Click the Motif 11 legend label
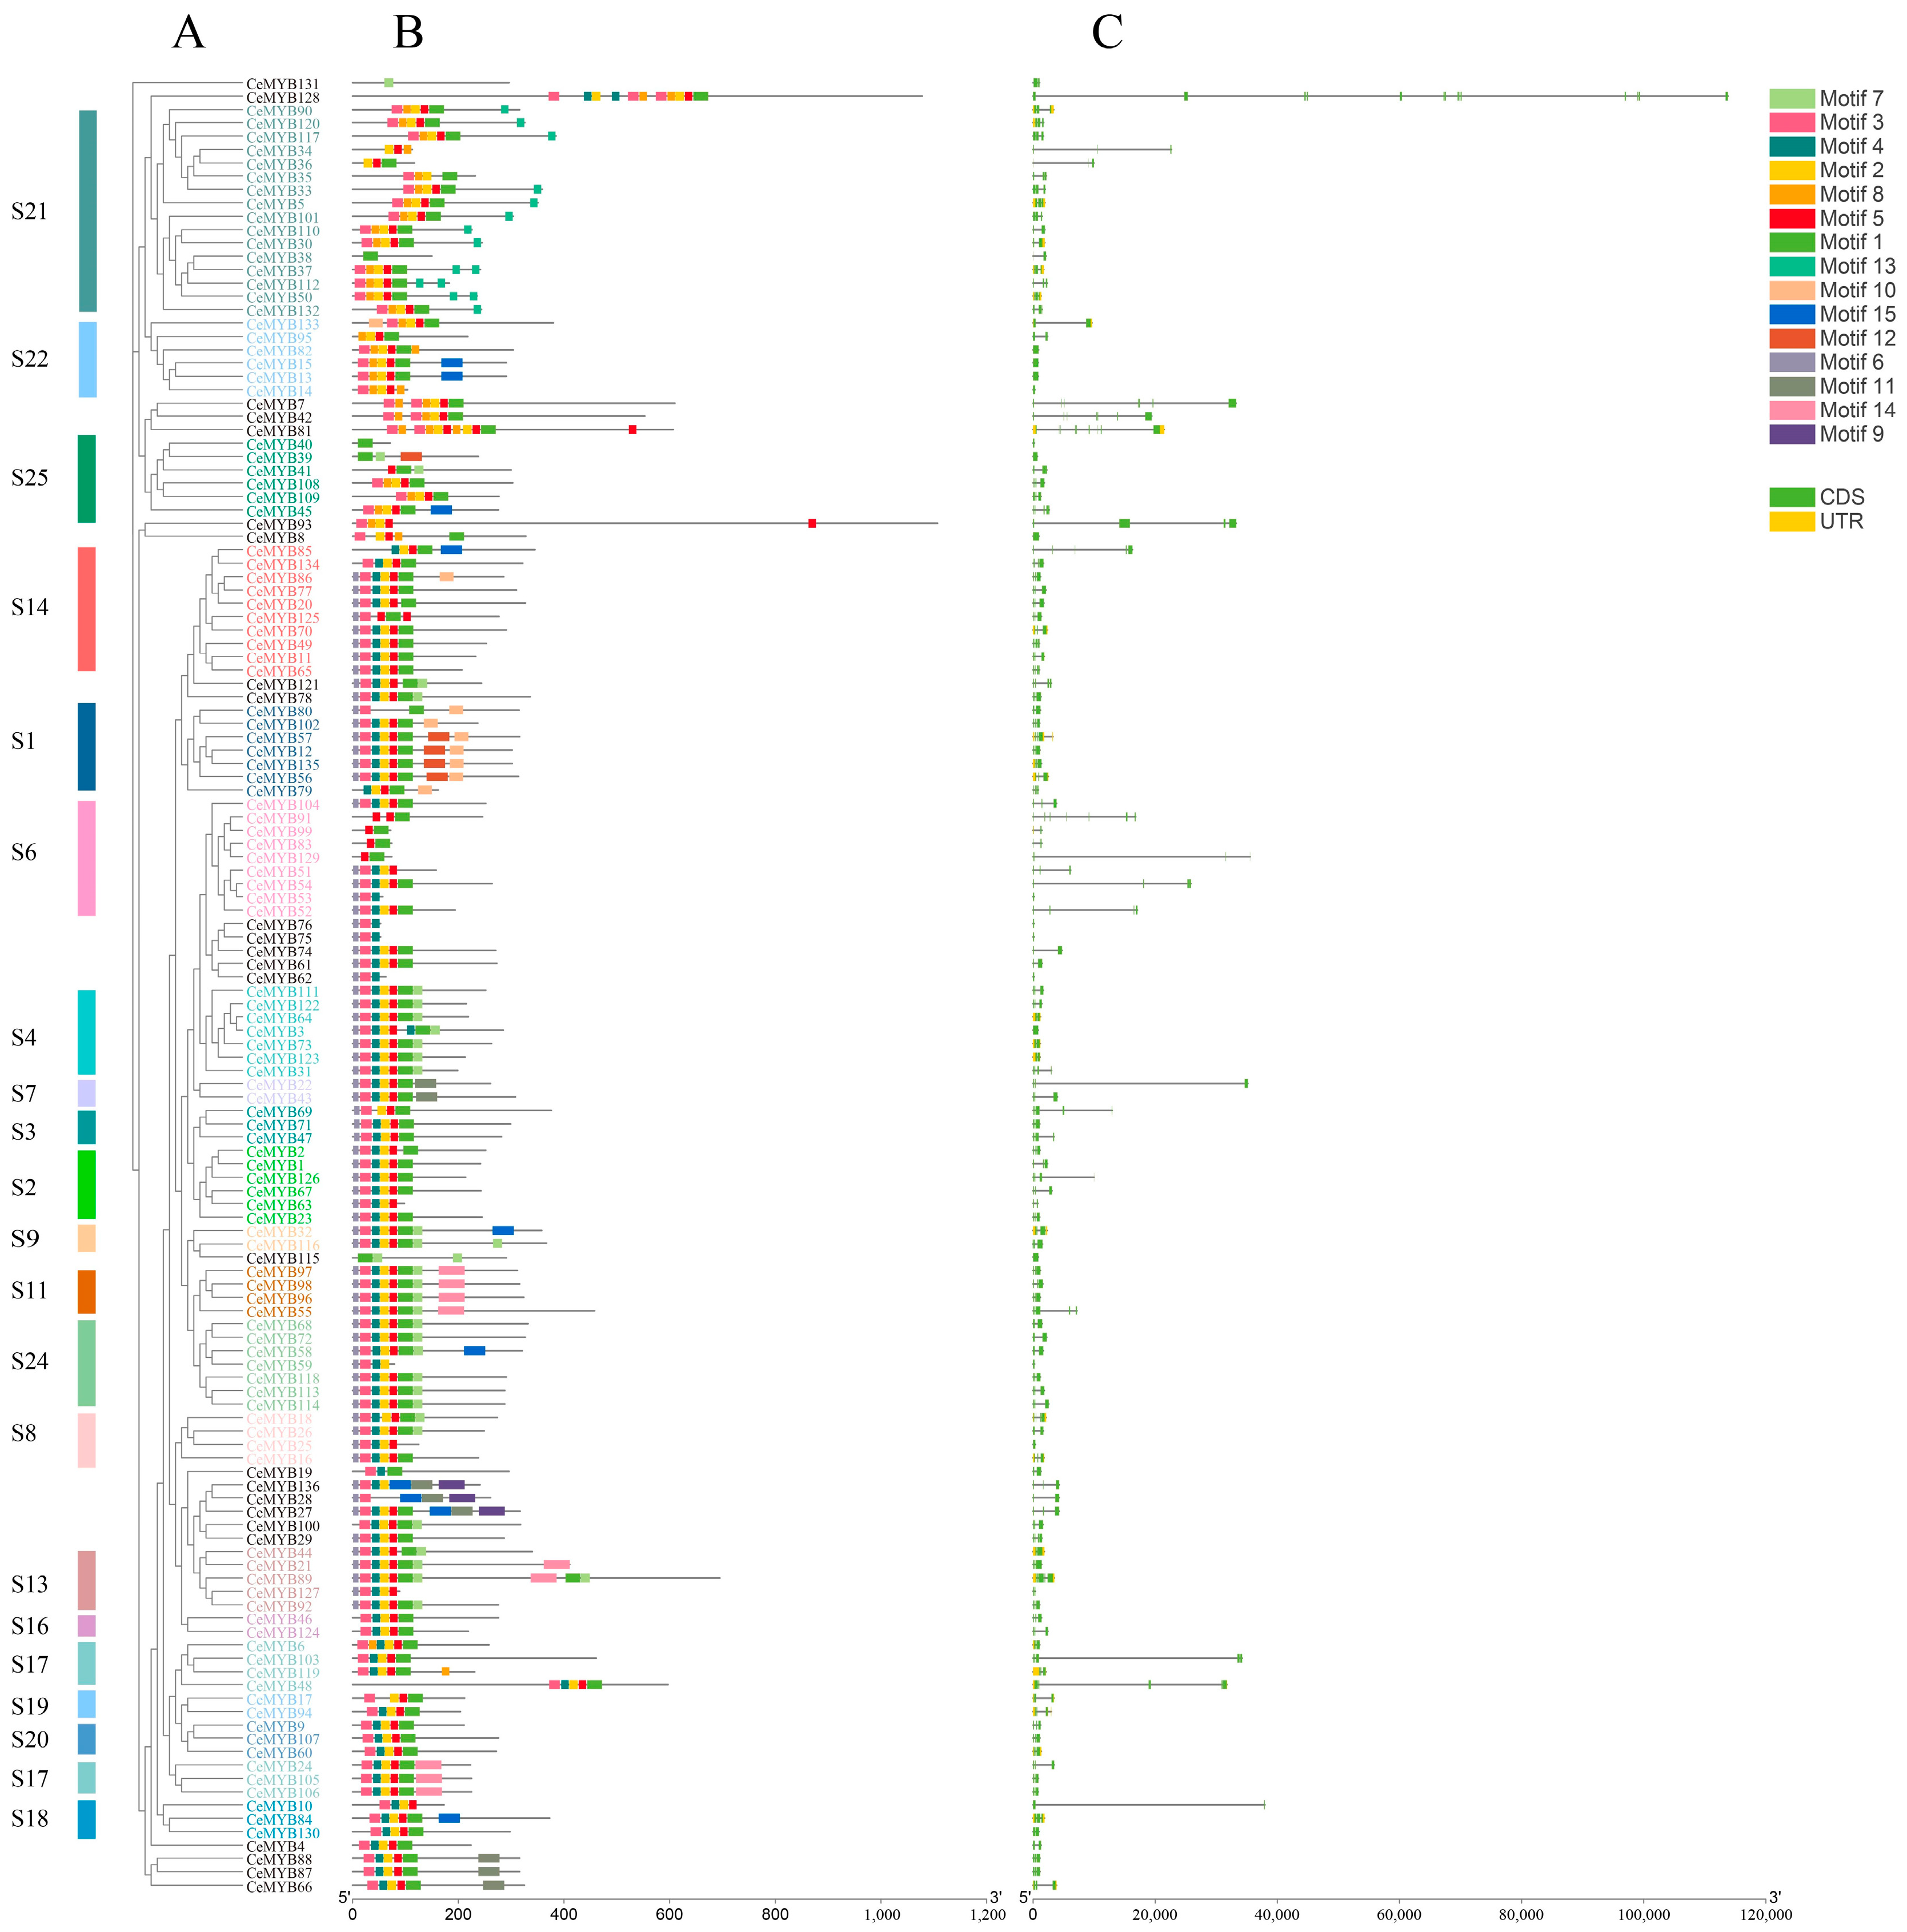The width and height of the screenshot is (1907, 1932). point(1857,386)
